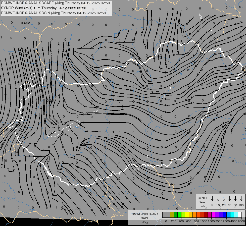Image resolution: width=246 pixels, height=226 pixels.
Task: Select the dark red CAPE swatch at 1000
Action: click(206, 215)
